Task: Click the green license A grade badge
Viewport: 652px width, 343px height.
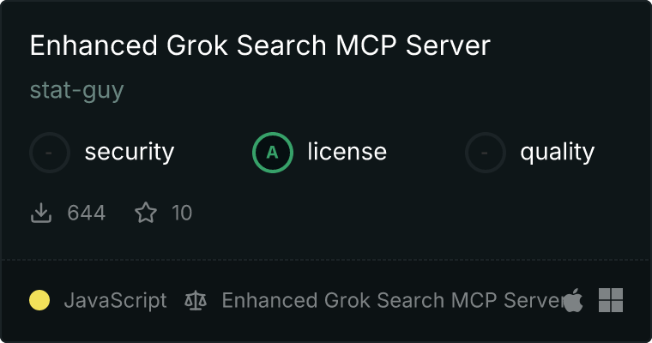Action: click(x=272, y=153)
